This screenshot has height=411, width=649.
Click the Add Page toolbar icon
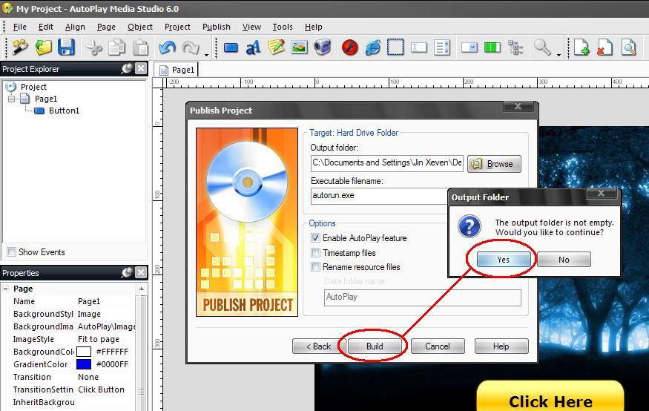[x=582, y=47]
